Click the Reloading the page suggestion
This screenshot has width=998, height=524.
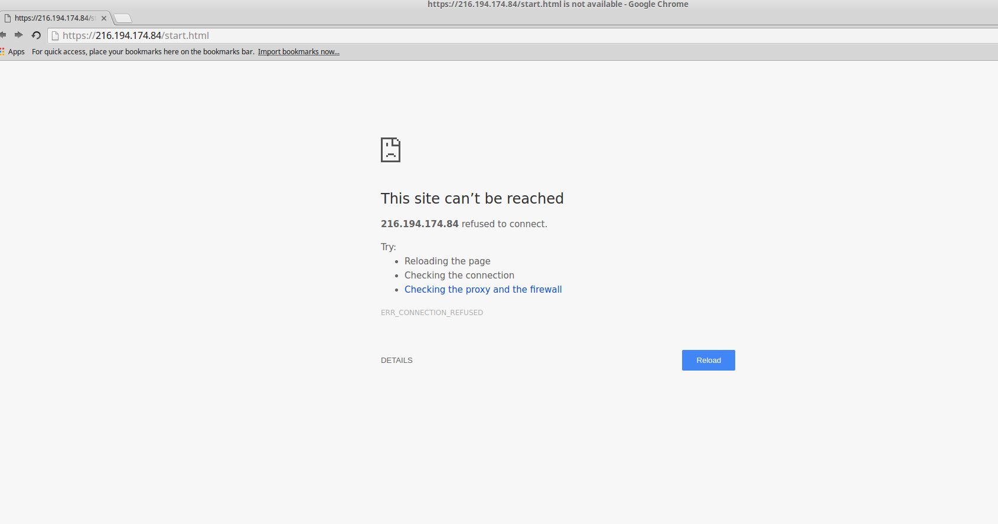pos(447,261)
